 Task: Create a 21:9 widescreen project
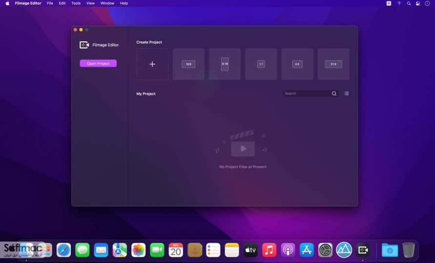(x=333, y=64)
